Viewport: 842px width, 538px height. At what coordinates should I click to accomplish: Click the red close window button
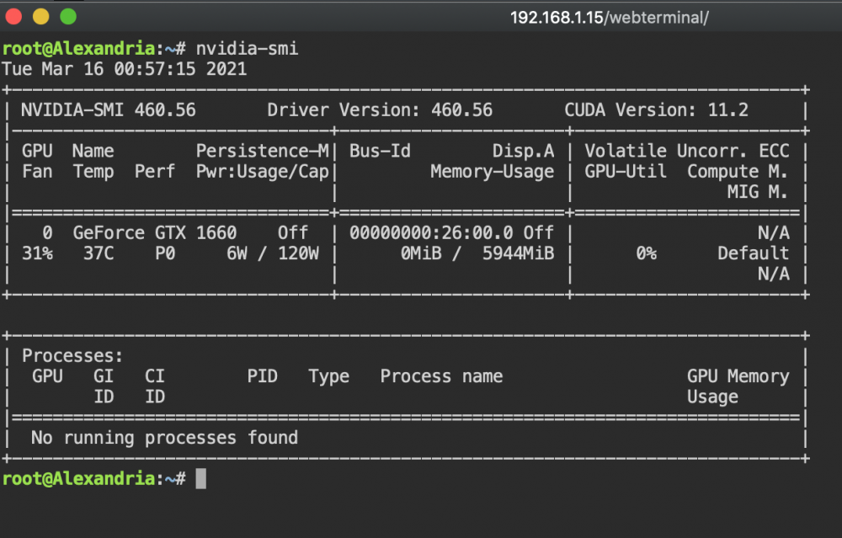pos(13,17)
